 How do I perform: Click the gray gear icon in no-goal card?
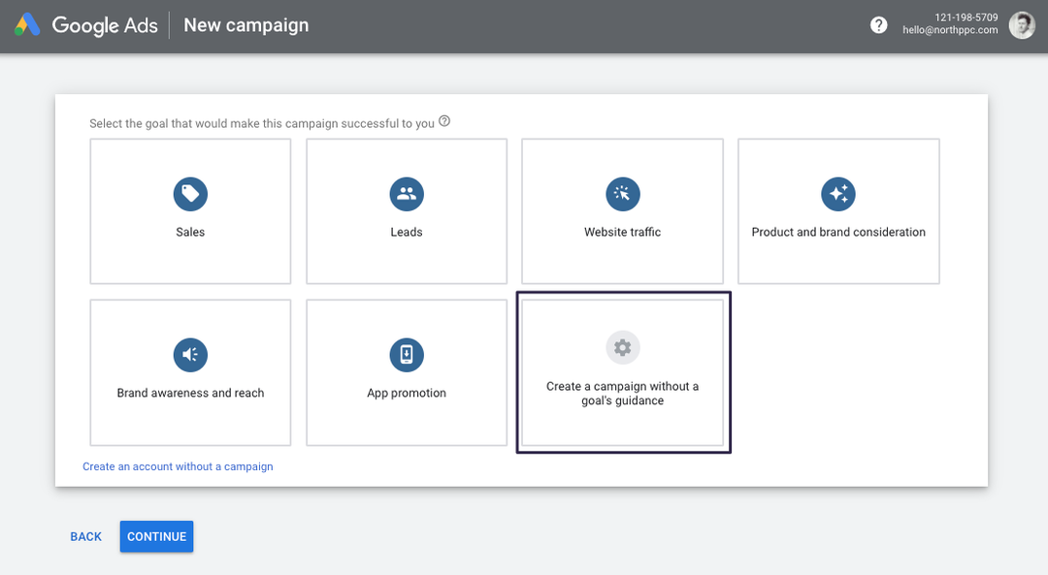tap(622, 347)
